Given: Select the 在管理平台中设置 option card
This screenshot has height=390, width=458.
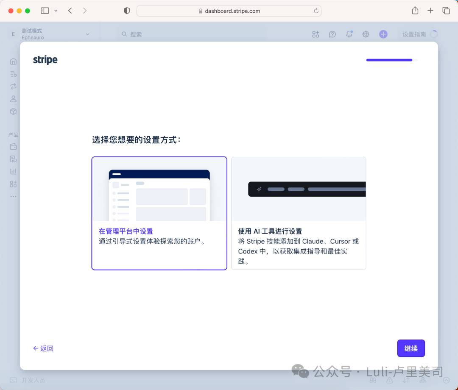Looking at the screenshot, I should tap(159, 213).
